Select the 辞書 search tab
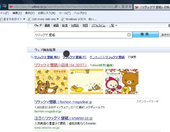 (x=65, y=25)
